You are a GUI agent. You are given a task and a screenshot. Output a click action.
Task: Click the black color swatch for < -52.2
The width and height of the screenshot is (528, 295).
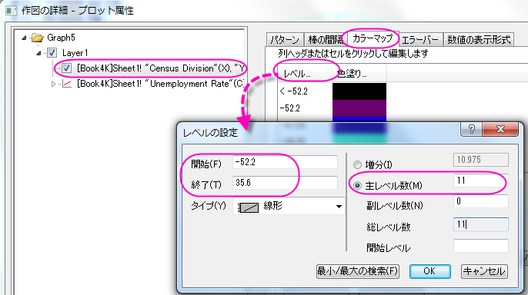pyautogui.click(x=359, y=91)
